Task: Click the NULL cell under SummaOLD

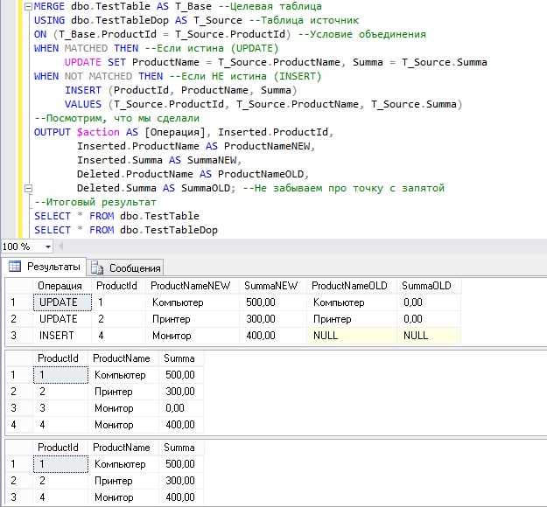Action: (429, 336)
